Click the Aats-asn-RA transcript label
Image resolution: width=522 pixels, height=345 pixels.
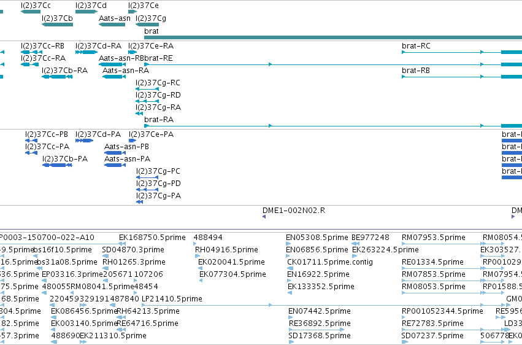(126, 70)
